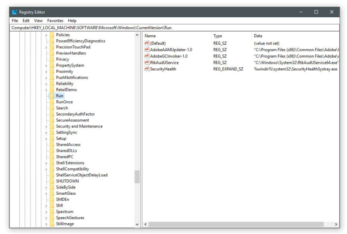Click the string icon of AdobeAAMUpdater-1.0
347x234 pixels.
tap(146, 50)
